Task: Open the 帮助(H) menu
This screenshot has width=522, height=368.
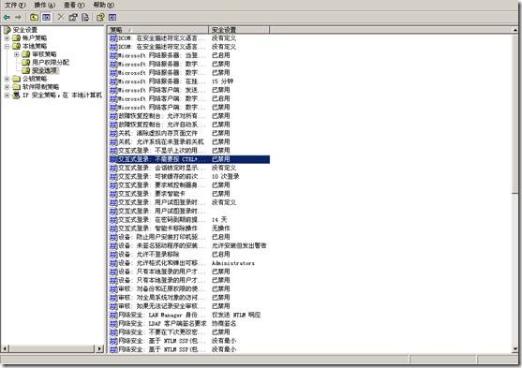Action: pyautogui.click(x=103, y=5)
